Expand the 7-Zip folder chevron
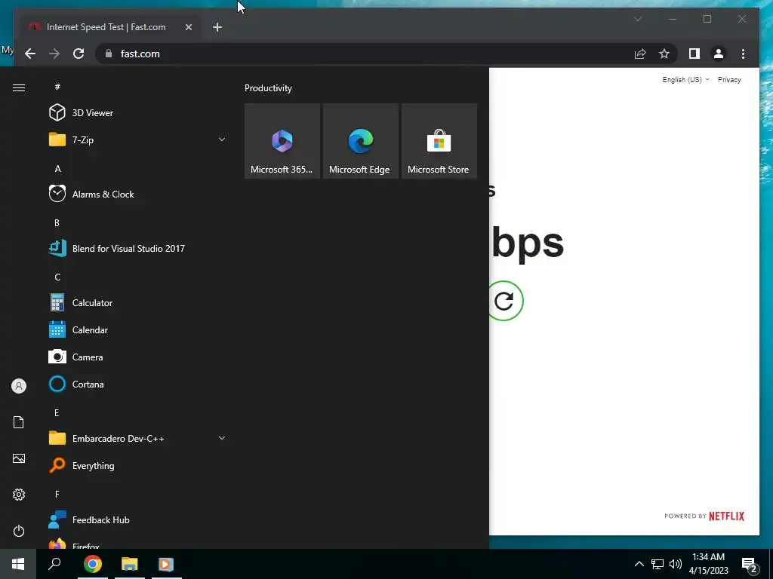This screenshot has height=579, width=773. 222,139
